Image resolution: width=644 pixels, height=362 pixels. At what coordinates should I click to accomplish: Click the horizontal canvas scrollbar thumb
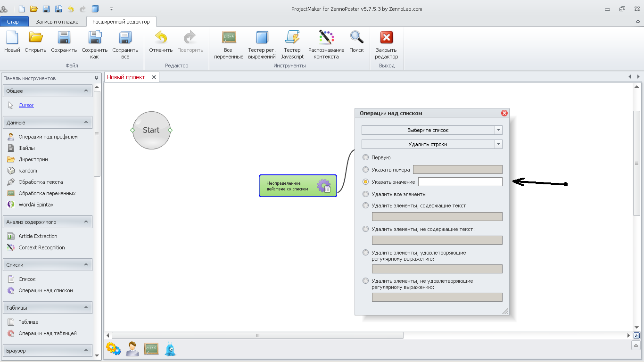coord(257,336)
